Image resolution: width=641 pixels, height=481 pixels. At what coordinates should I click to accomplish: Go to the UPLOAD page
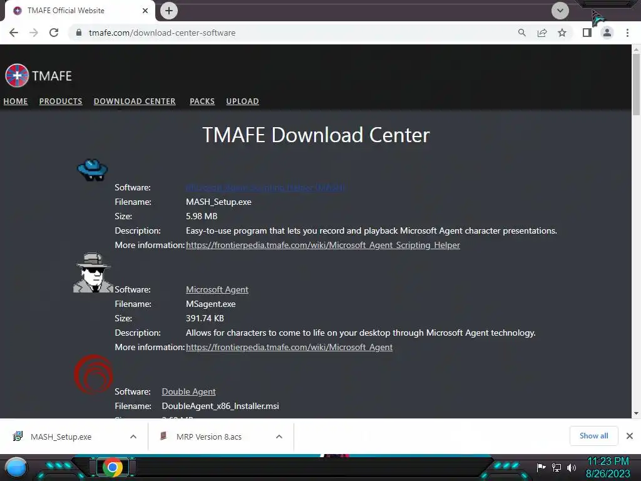click(242, 101)
